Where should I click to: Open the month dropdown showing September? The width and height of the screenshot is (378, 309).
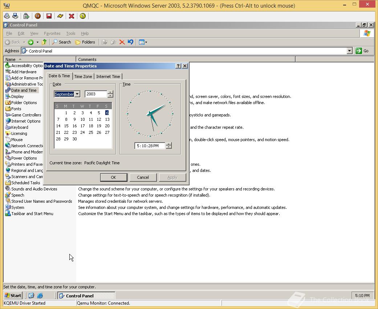pos(77,94)
